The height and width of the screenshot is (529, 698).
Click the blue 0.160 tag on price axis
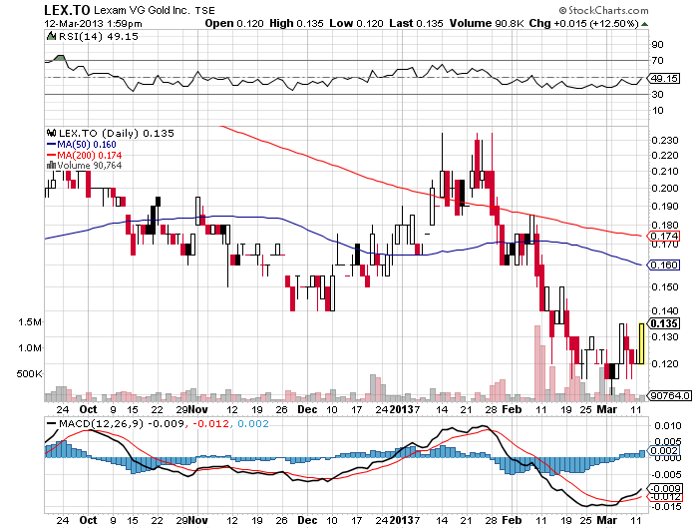click(664, 265)
